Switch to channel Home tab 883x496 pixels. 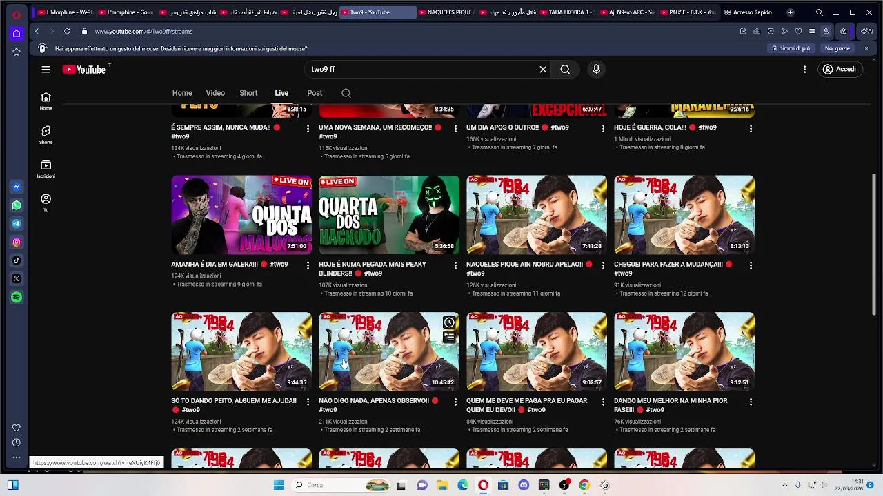(182, 93)
